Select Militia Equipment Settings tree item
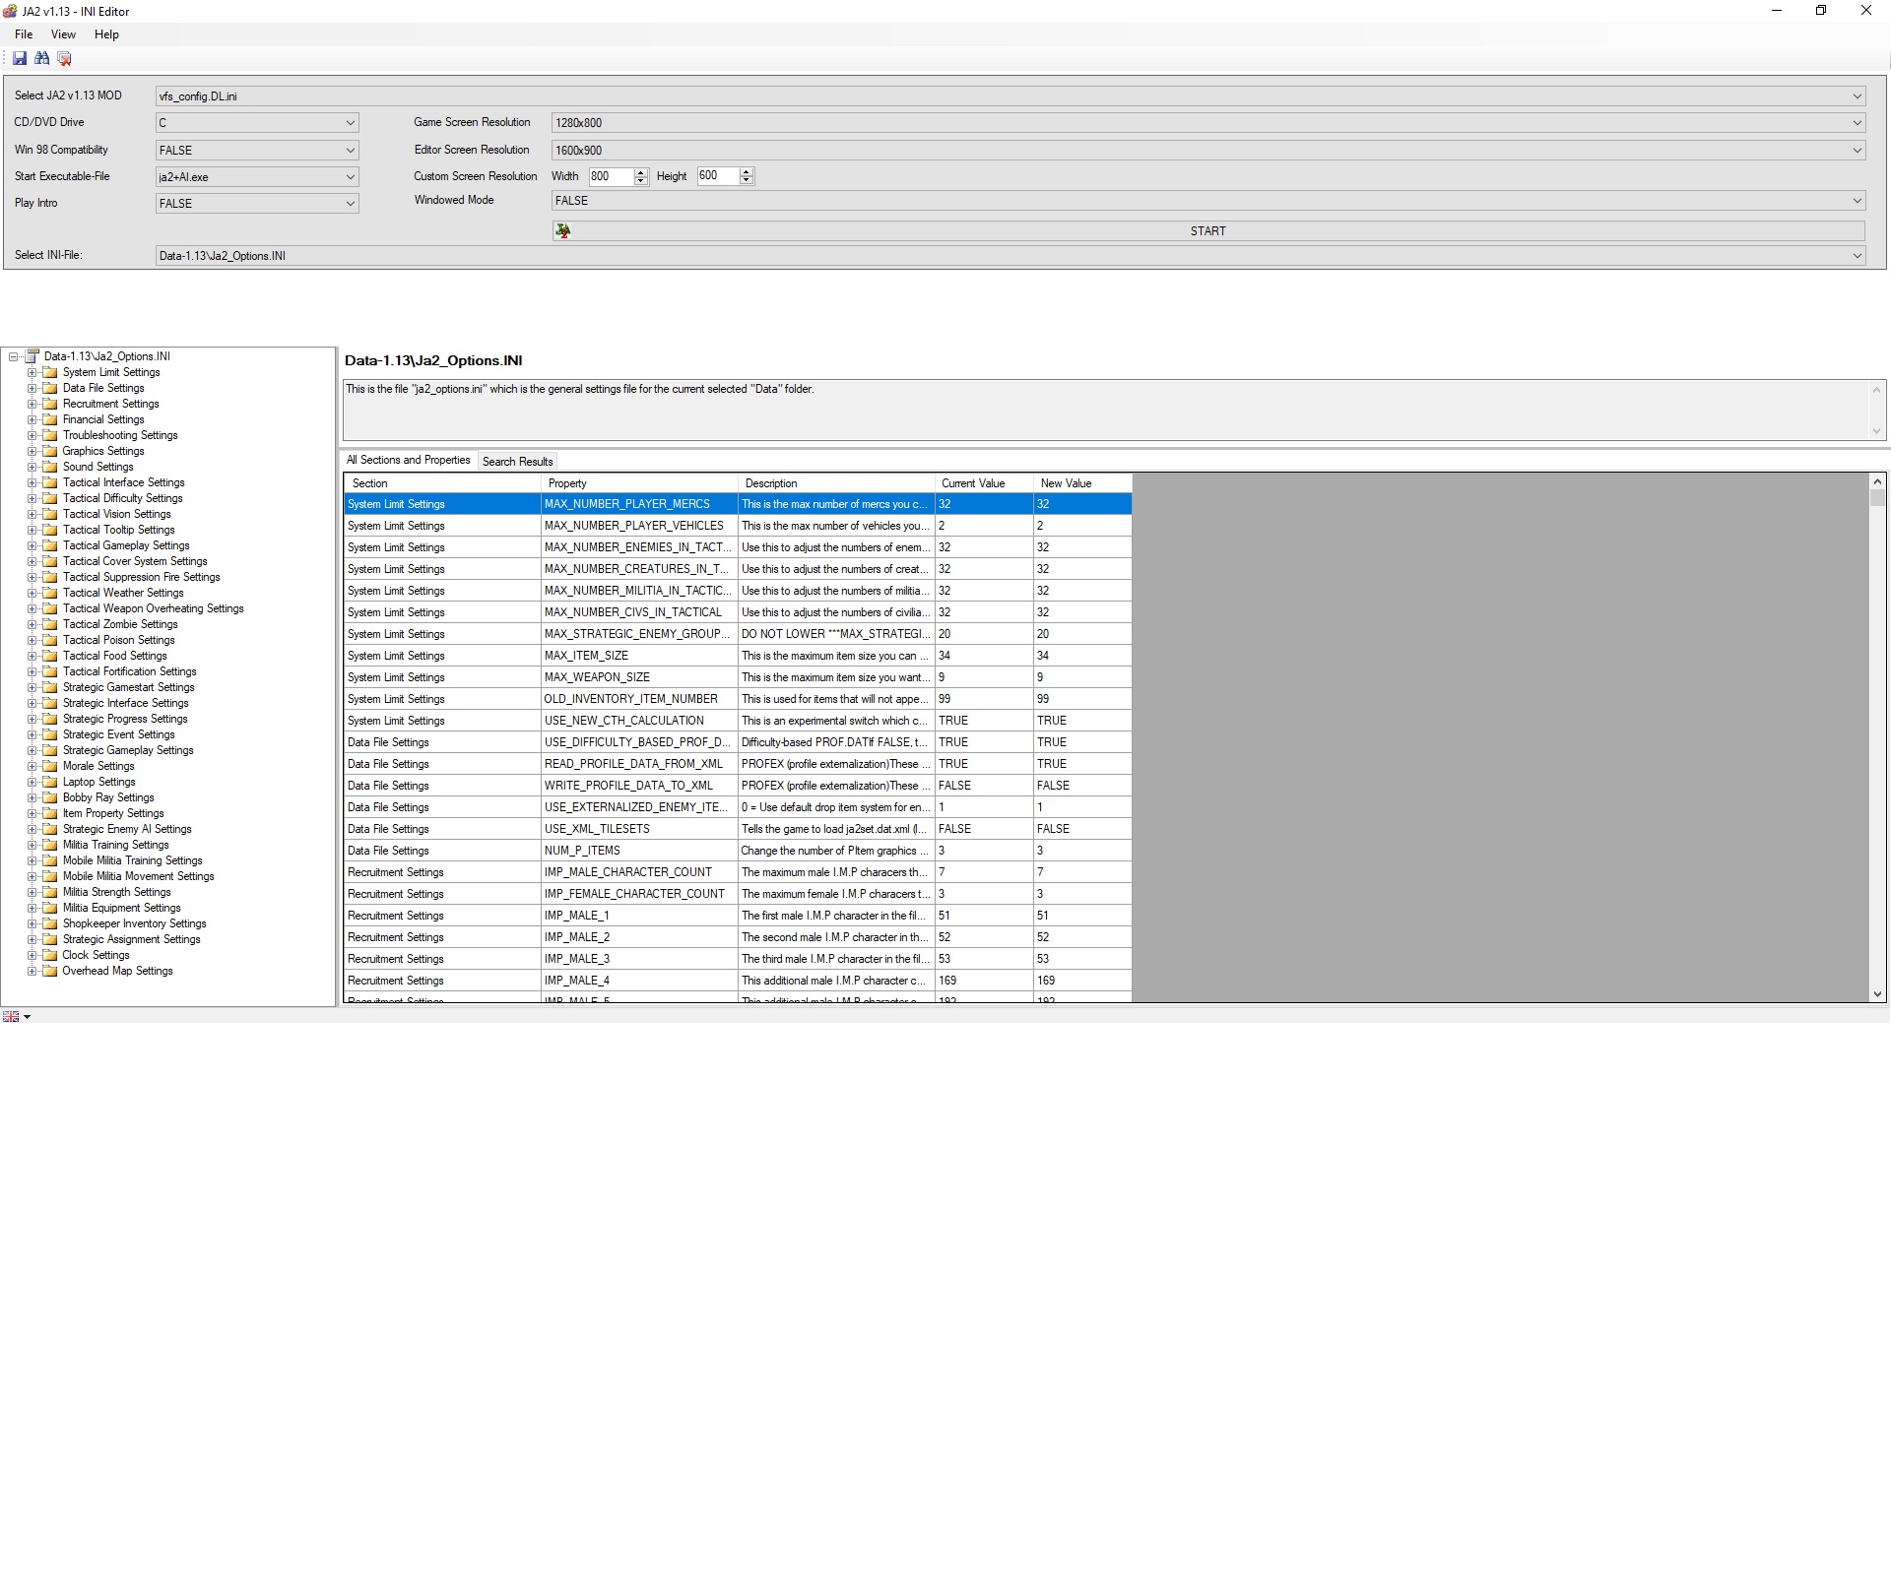The height and width of the screenshot is (1588, 1891). 122,908
